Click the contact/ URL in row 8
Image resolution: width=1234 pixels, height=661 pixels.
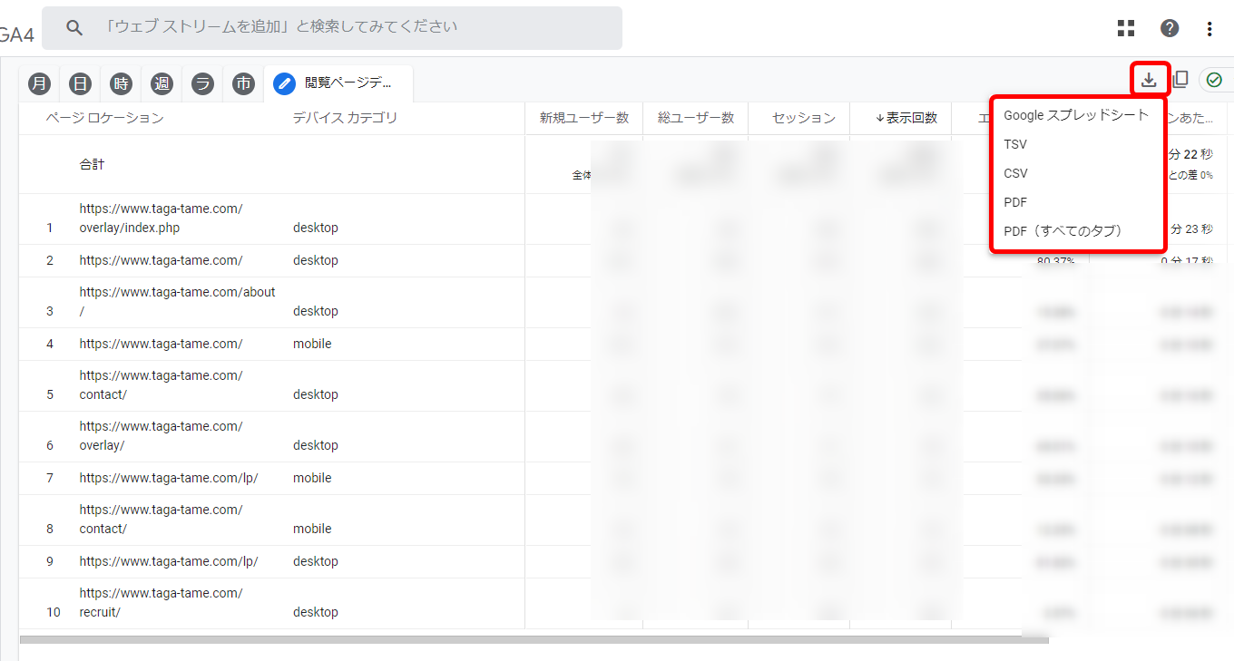click(x=161, y=520)
